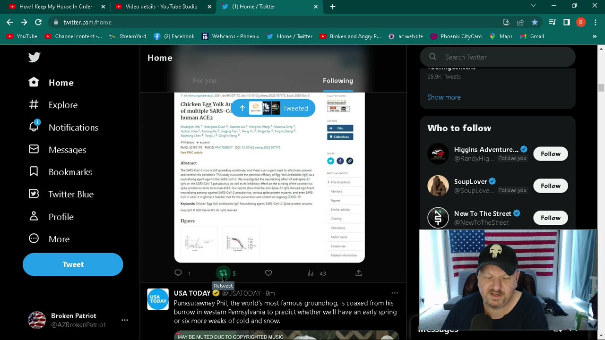Open Phoenix CityCam bookmark
Image resolution: width=605 pixels, height=340 pixels.
click(x=456, y=36)
